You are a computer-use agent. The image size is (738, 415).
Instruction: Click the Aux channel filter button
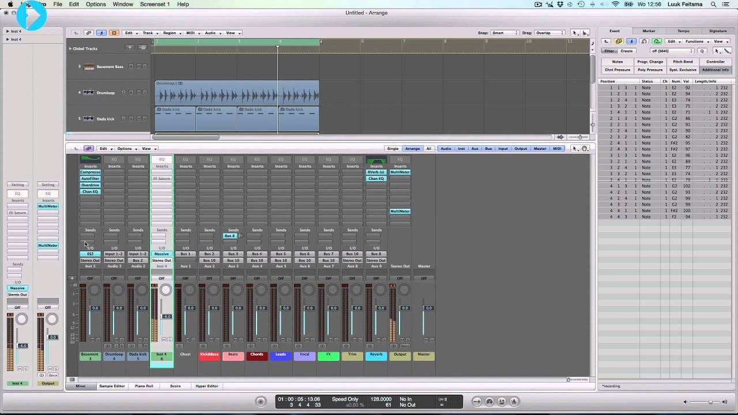475,149
